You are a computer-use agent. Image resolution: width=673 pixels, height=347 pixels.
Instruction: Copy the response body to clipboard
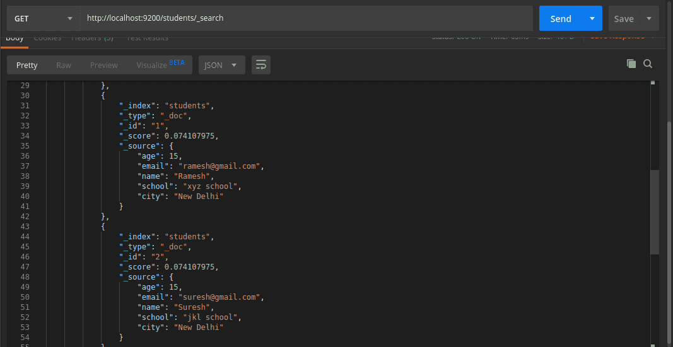631,64
